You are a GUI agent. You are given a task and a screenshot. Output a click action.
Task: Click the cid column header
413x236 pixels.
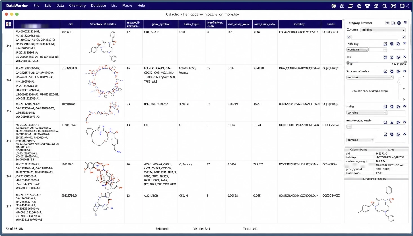click(x=70, y=24)
